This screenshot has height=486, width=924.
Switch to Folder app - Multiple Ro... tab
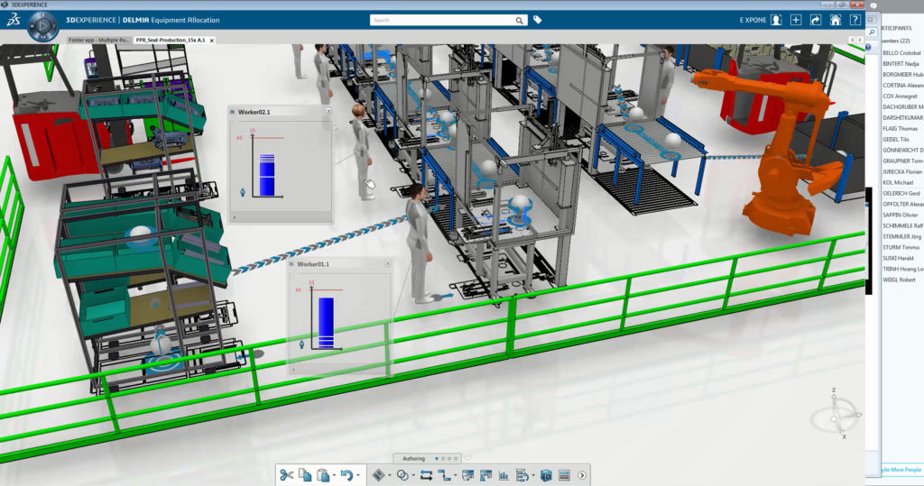pos(98,40)
